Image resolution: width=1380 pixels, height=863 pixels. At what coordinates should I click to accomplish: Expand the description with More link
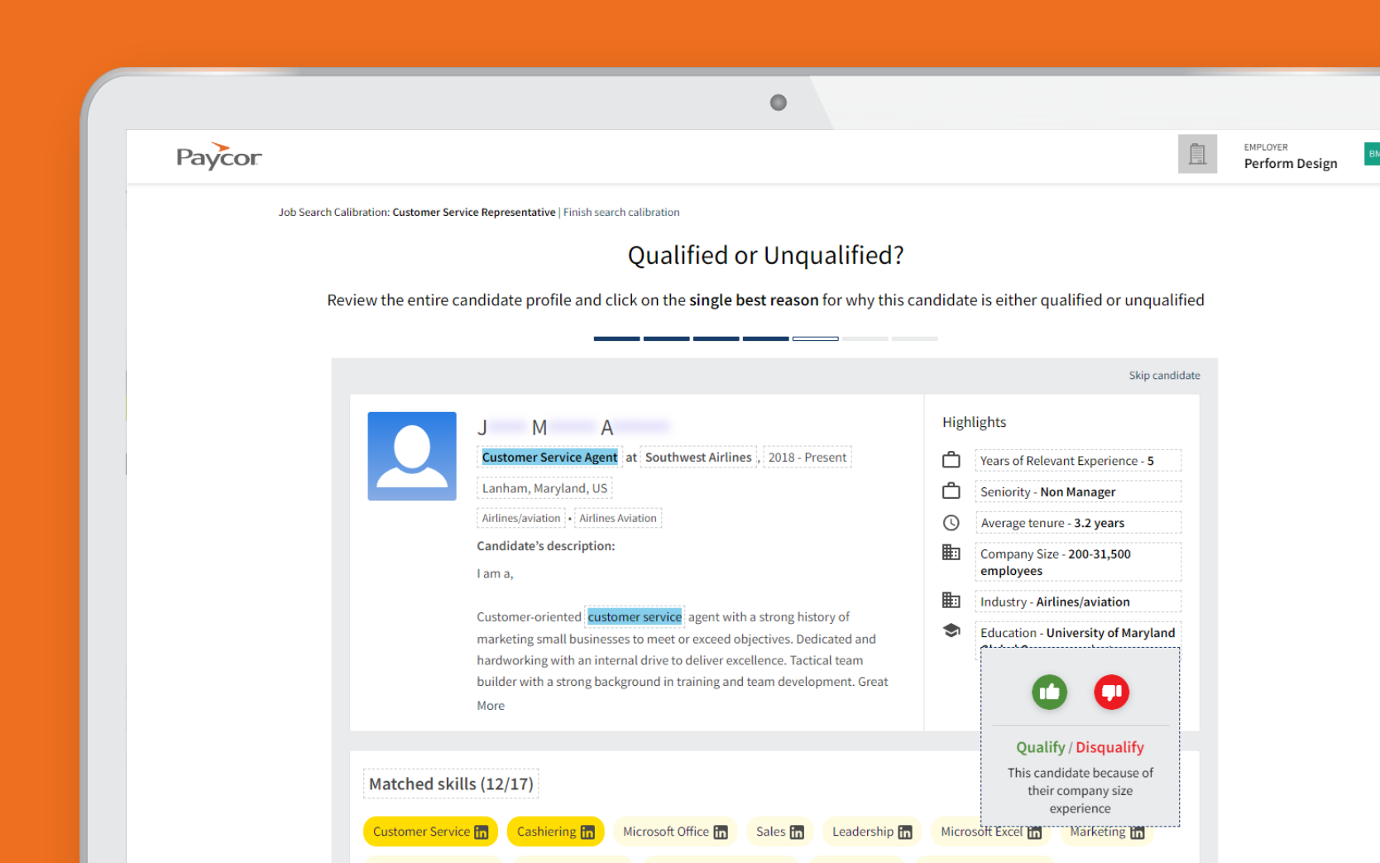pos(491,706)
